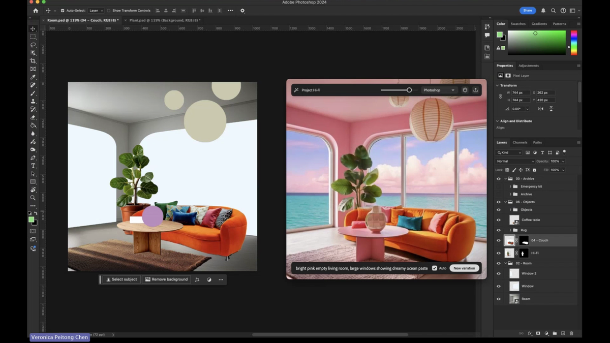Collapse the 00 - Archive layer group

click(x=505, y=179)
